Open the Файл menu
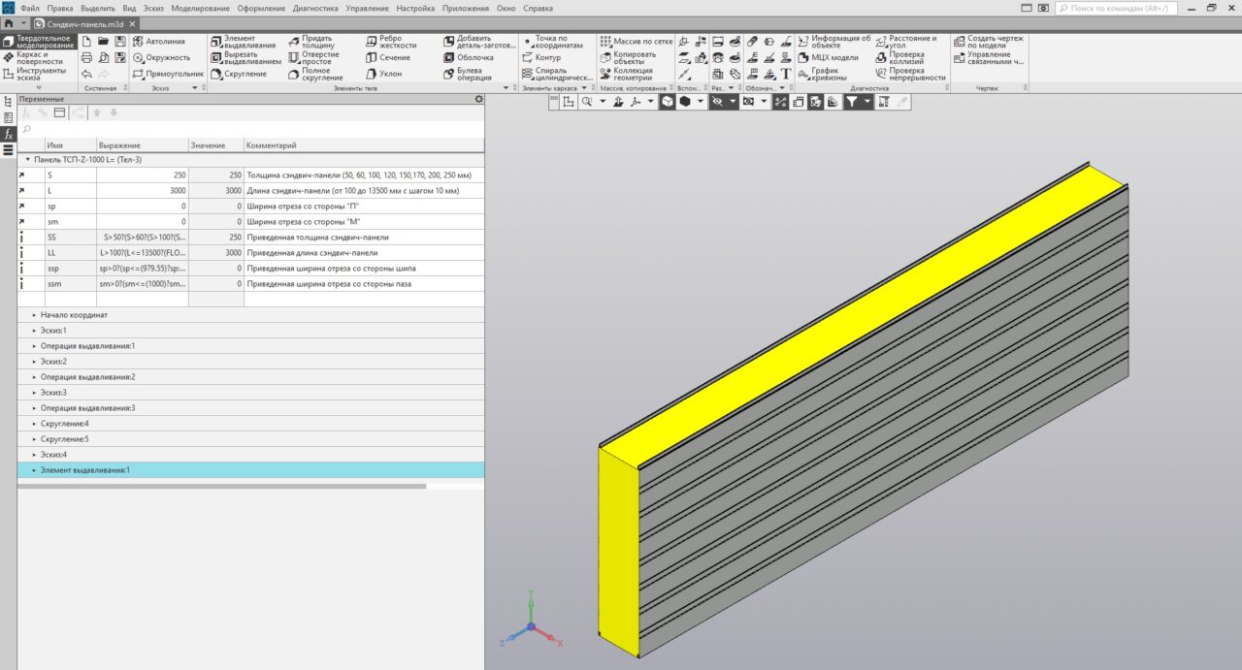1242x670 pixels. point(29,8)
